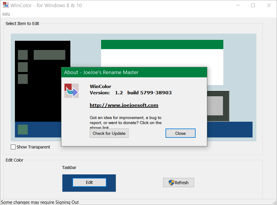Click the shield icon on Refresh button
Viewport: 277px width, 205px height.
coord(171,182)
